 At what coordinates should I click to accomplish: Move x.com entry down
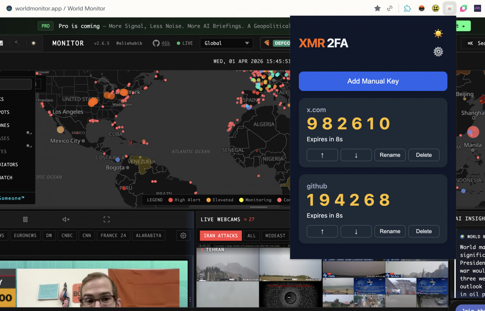point(356,155)
